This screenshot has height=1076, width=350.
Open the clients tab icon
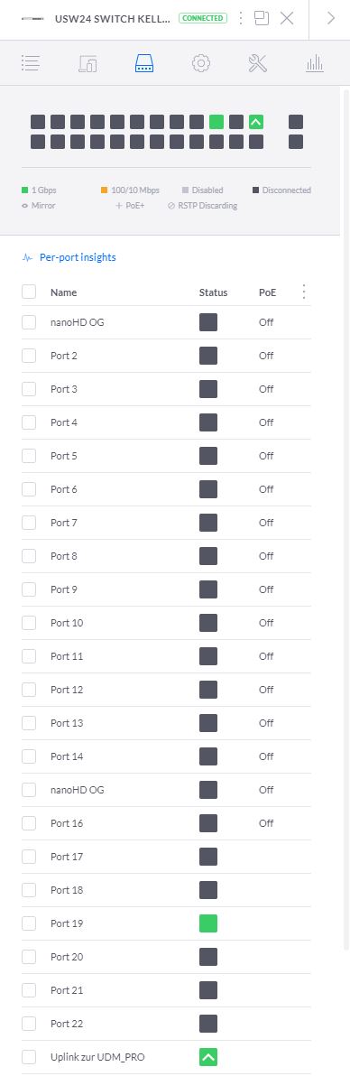point(87,64)
